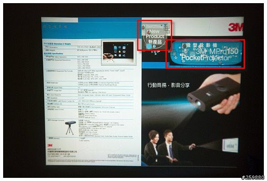
Task: Click the product menu screenshot on the spec page
Action: 119,53
